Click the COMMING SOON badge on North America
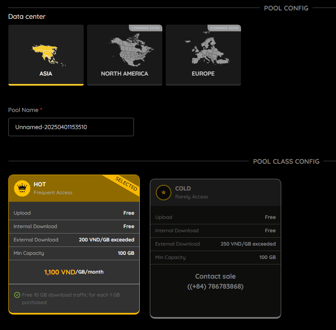The height and width of the screenshot is (330, 336). pos(146,28)
